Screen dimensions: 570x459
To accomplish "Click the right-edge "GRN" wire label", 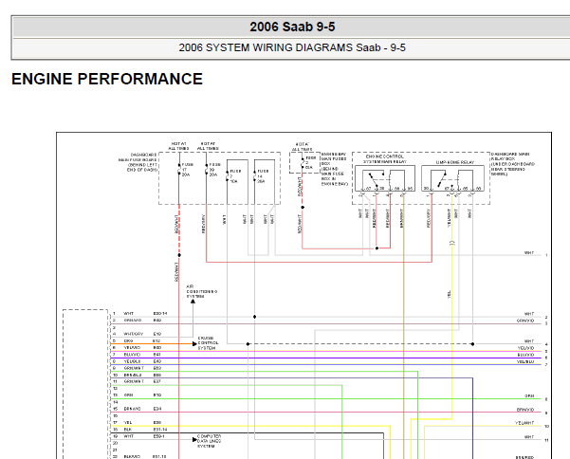I will coord(529,395).
